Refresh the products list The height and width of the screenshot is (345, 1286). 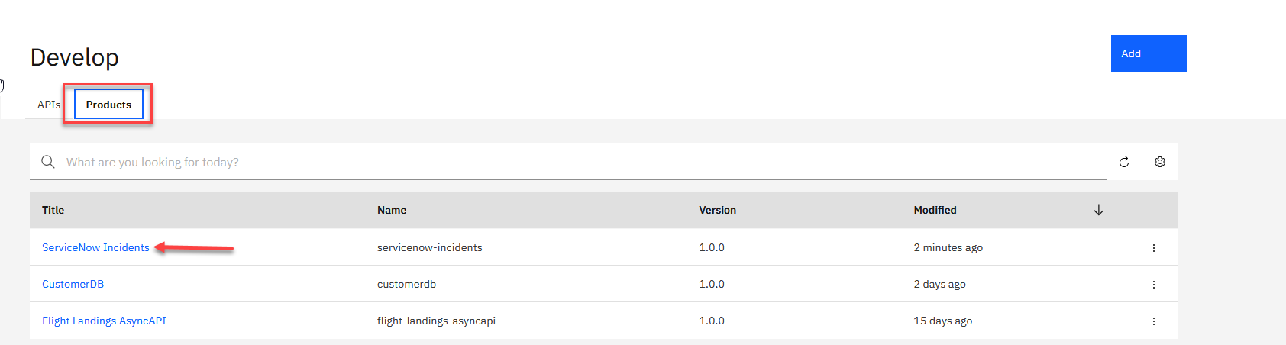(x=1124, y=162)
